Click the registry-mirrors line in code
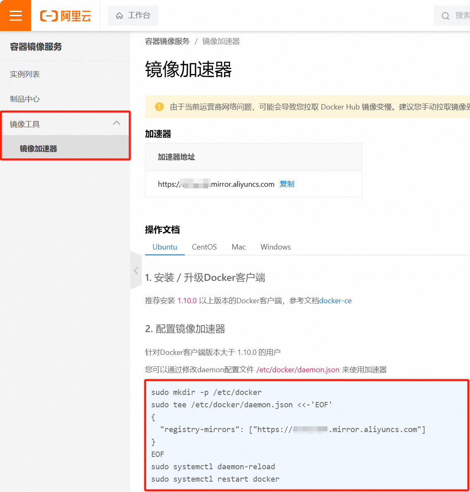 pyautogui.click(x=293, y=430)
